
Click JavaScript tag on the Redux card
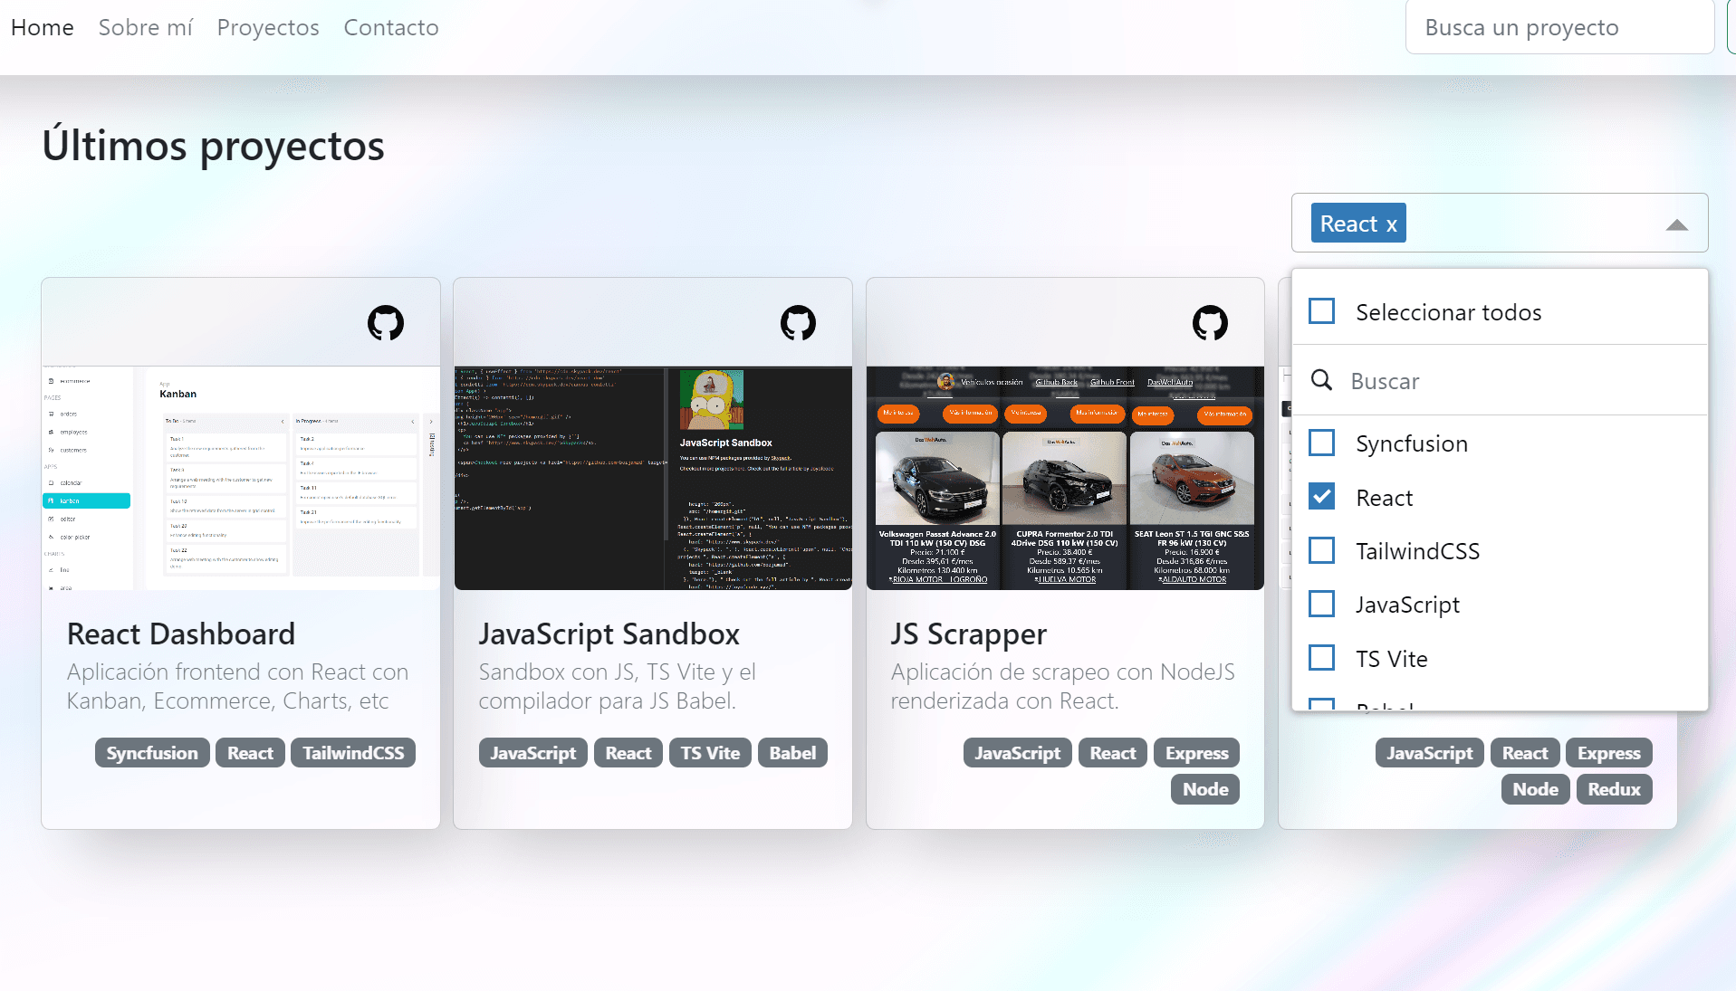pos(1430,753)
